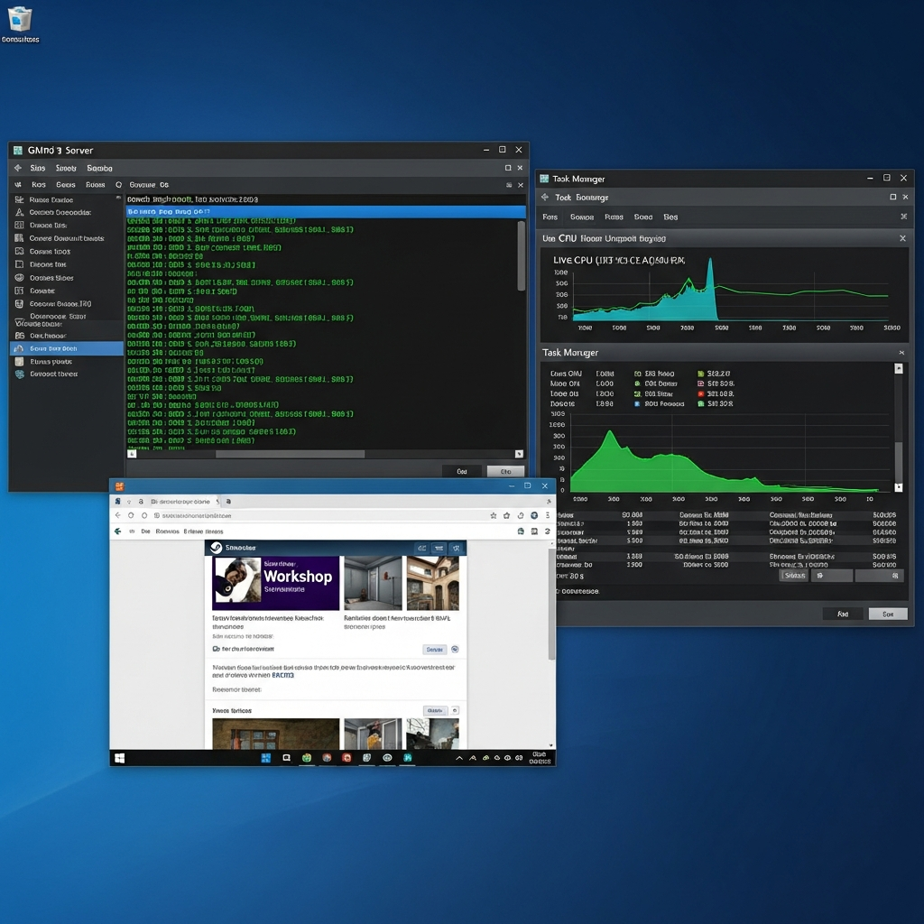Toggle the list view button on the Workshop page header
924x924 pixels.
(439, 548)
